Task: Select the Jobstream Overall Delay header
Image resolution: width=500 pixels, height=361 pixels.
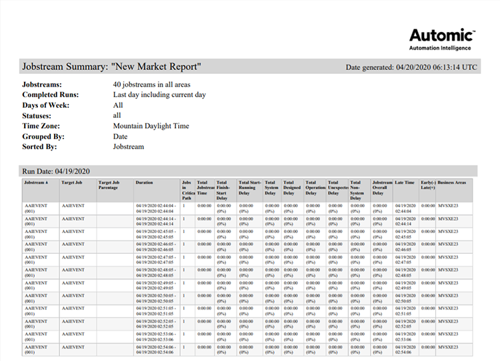Action: pos(382,190)
